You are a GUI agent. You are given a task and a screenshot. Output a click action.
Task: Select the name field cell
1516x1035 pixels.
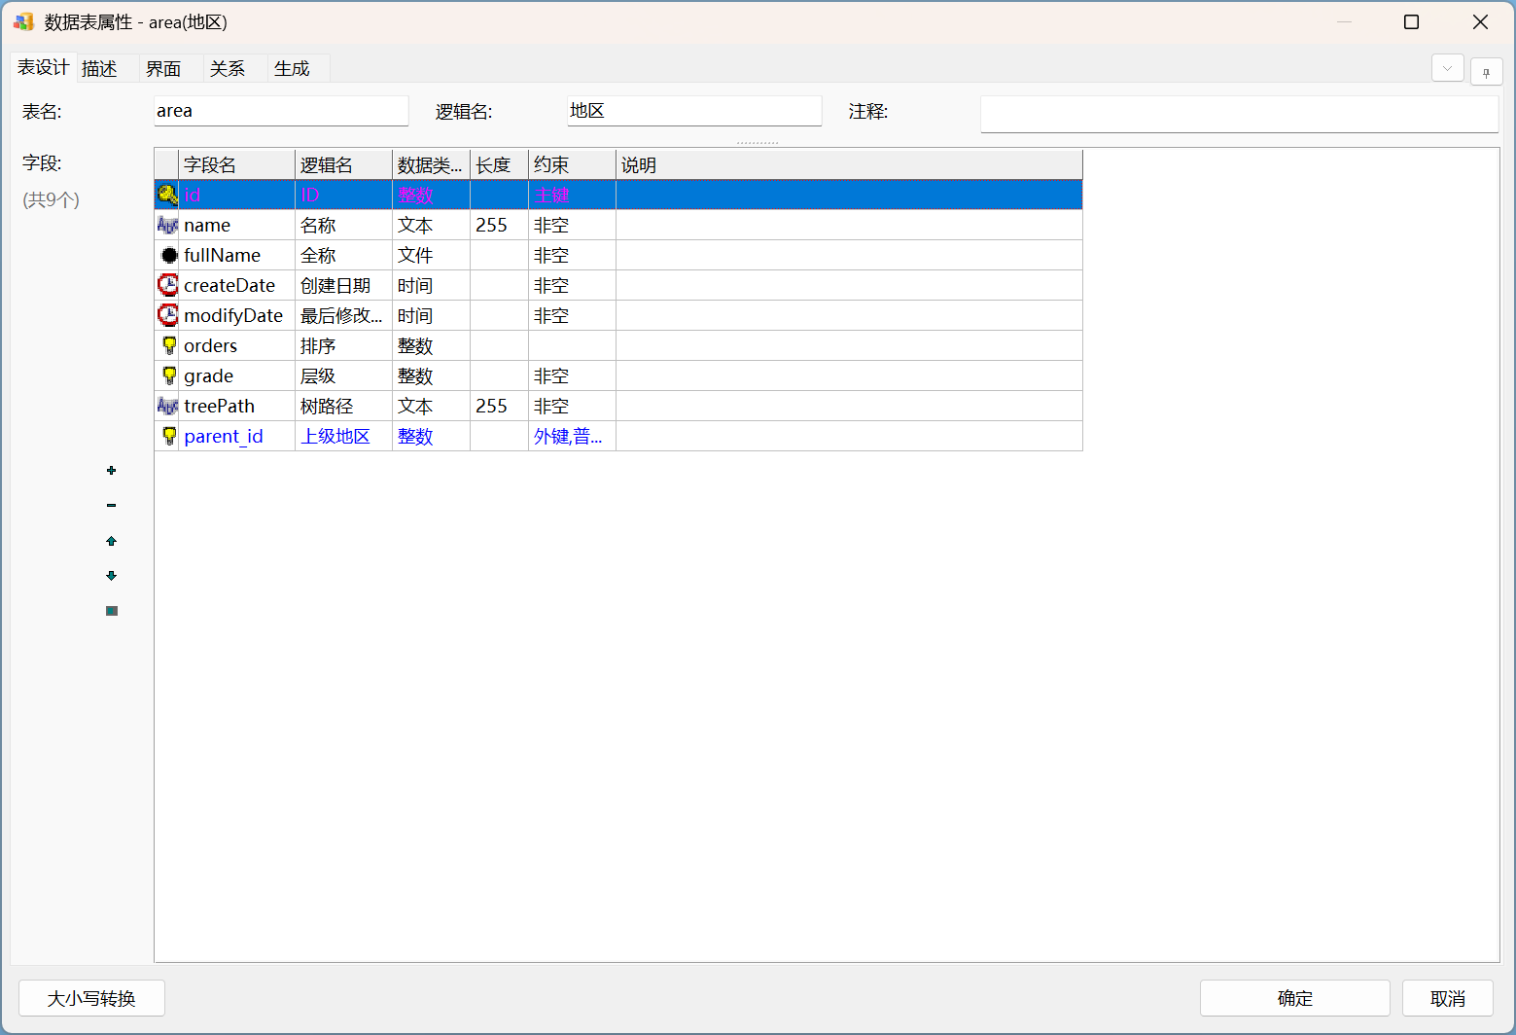coord(236,225)
